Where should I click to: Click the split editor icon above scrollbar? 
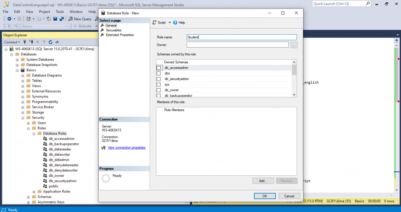pos(397,40)
